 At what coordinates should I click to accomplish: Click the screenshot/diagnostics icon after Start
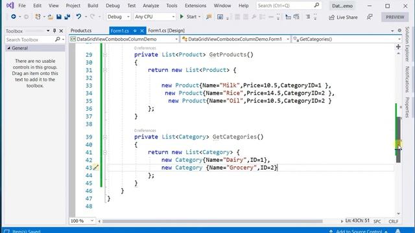pyautogui.click(x=220, y=17)
